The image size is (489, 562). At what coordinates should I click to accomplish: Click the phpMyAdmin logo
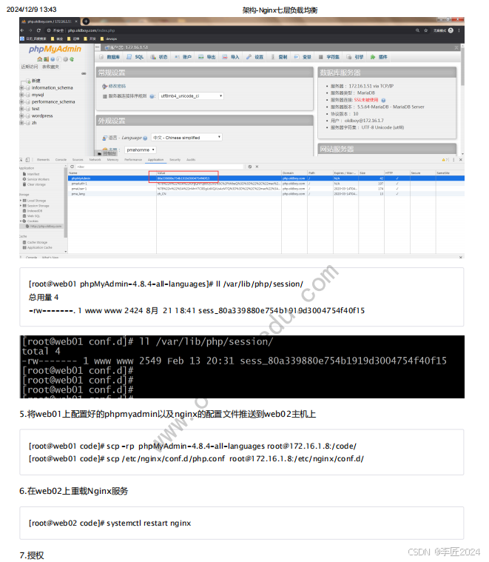(55, 49)
